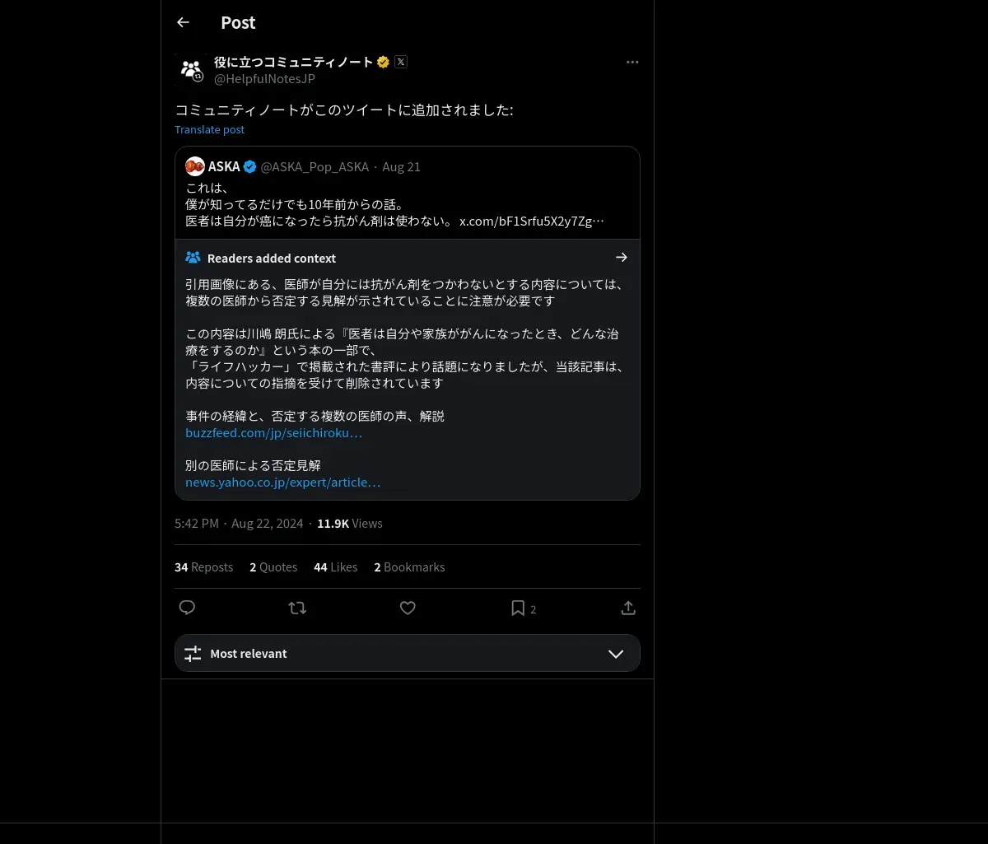The height and width of the screenshot is (844, 988).
Task: Click HelpfulNotesJP profile avatar
Action: (x=191, y=70)
